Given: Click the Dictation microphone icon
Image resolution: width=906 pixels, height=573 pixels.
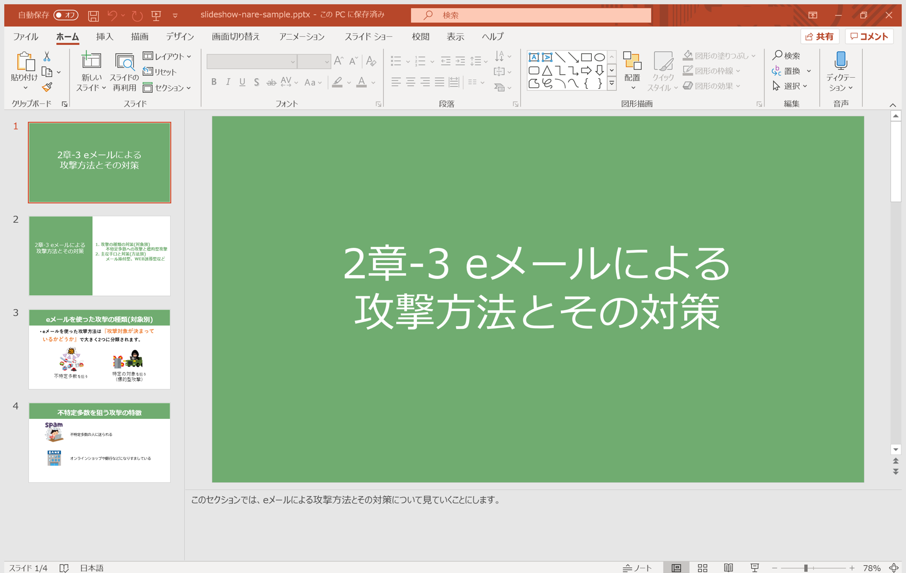Looking at the screenshot, I should [840, 61].
